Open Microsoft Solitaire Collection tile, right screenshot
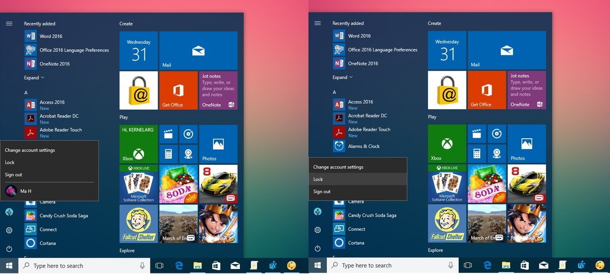 (x=447, y=183)
